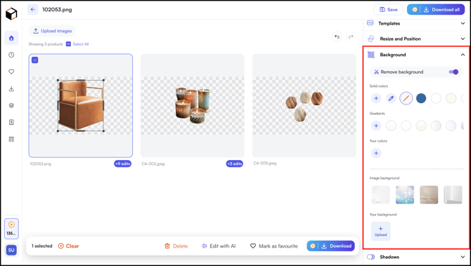The width and height of the screenshot is (471, 266).
Task: Click the Select All checkbox
Action: 68,44
